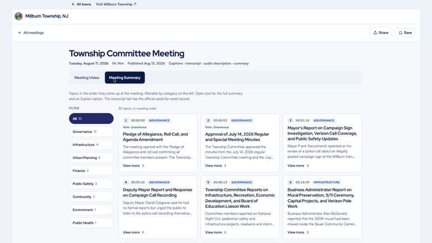
Task: Click chevron after View more on Pledge of Allegiance card
Action: pos(143,166)
